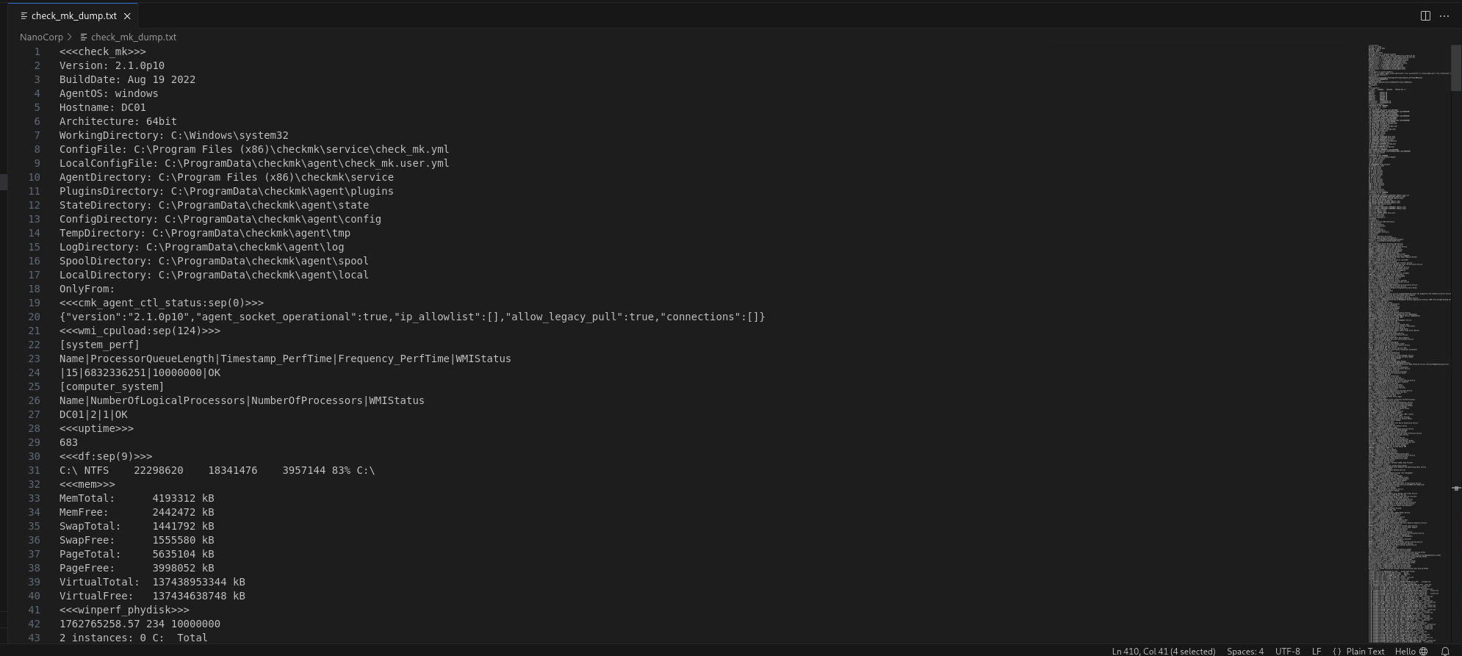
Task: Change indentation via Spaces: 4
Action: click(x=1245, y=651)
